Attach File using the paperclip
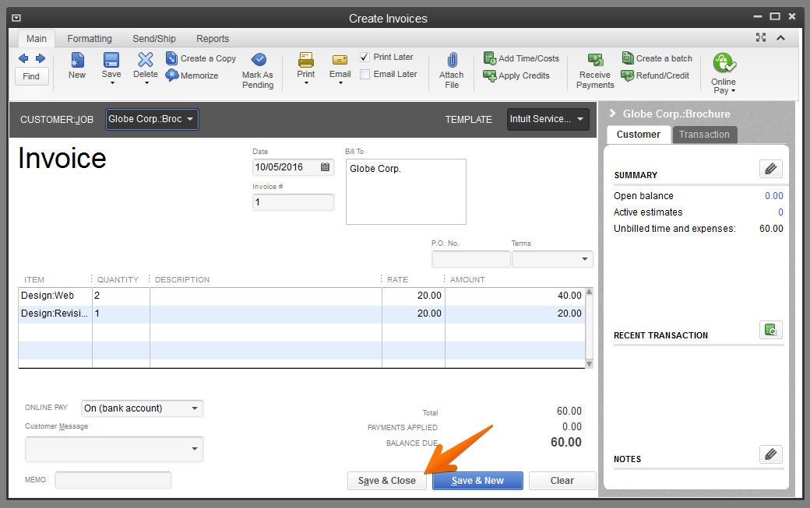The height and width of the screenshot is (508, 810). pos(452,71)
